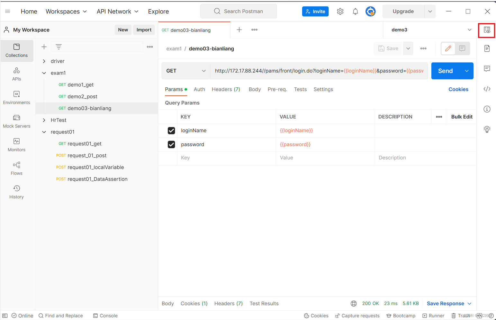The image size is (496, 320).
Task: Open the Comments panel in right sidebar
Action: pyautogui.click(x=487, y=69)
